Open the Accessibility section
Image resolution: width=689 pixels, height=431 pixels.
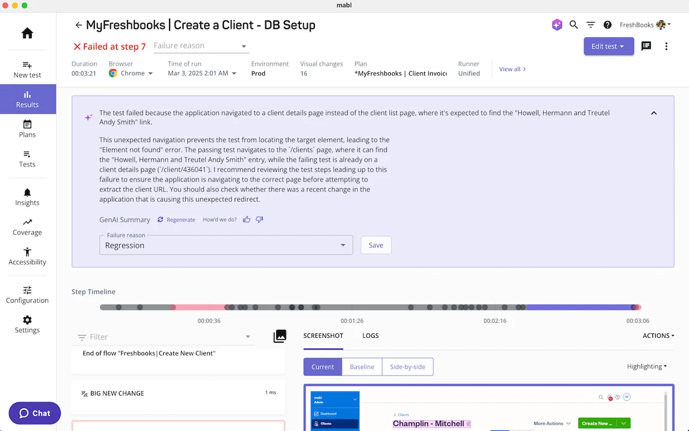coord(27,257)
